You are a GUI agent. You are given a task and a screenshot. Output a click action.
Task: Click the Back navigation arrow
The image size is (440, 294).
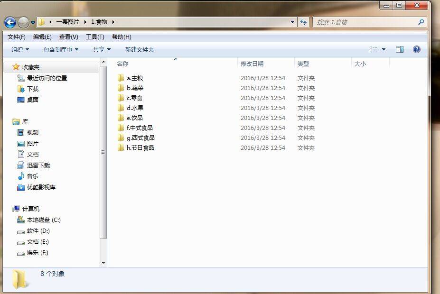(9, 22)
